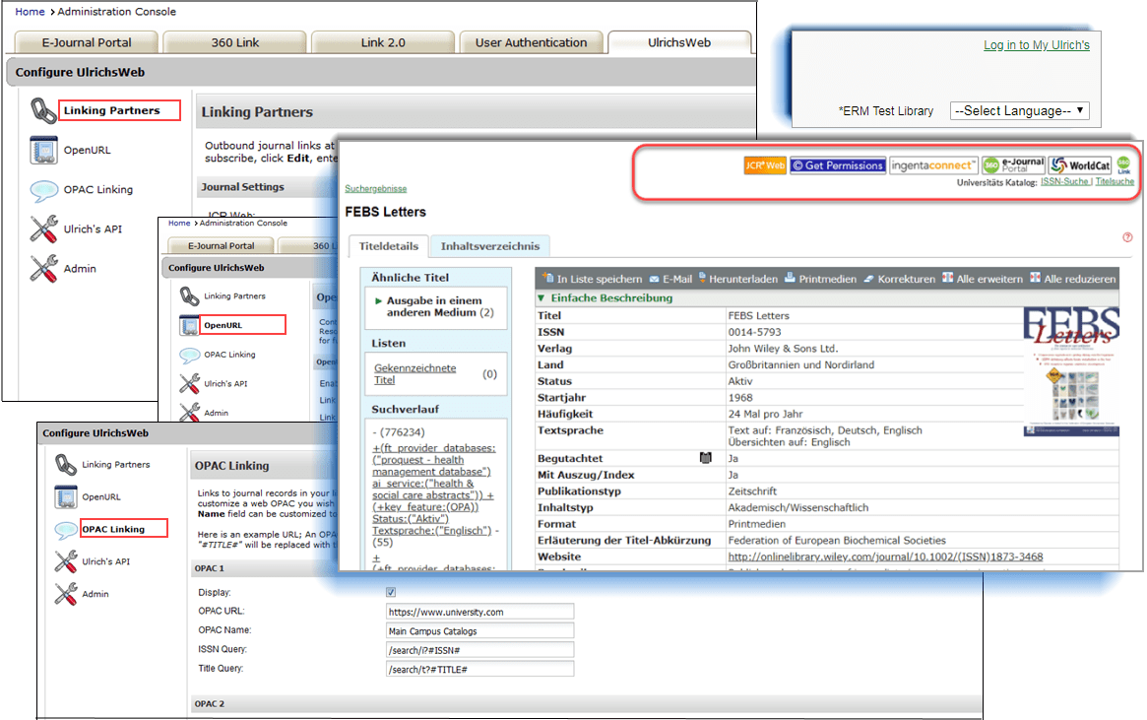
Task: Click the OPAC Linking speech bubble icon in the top console
Action: 44,190
